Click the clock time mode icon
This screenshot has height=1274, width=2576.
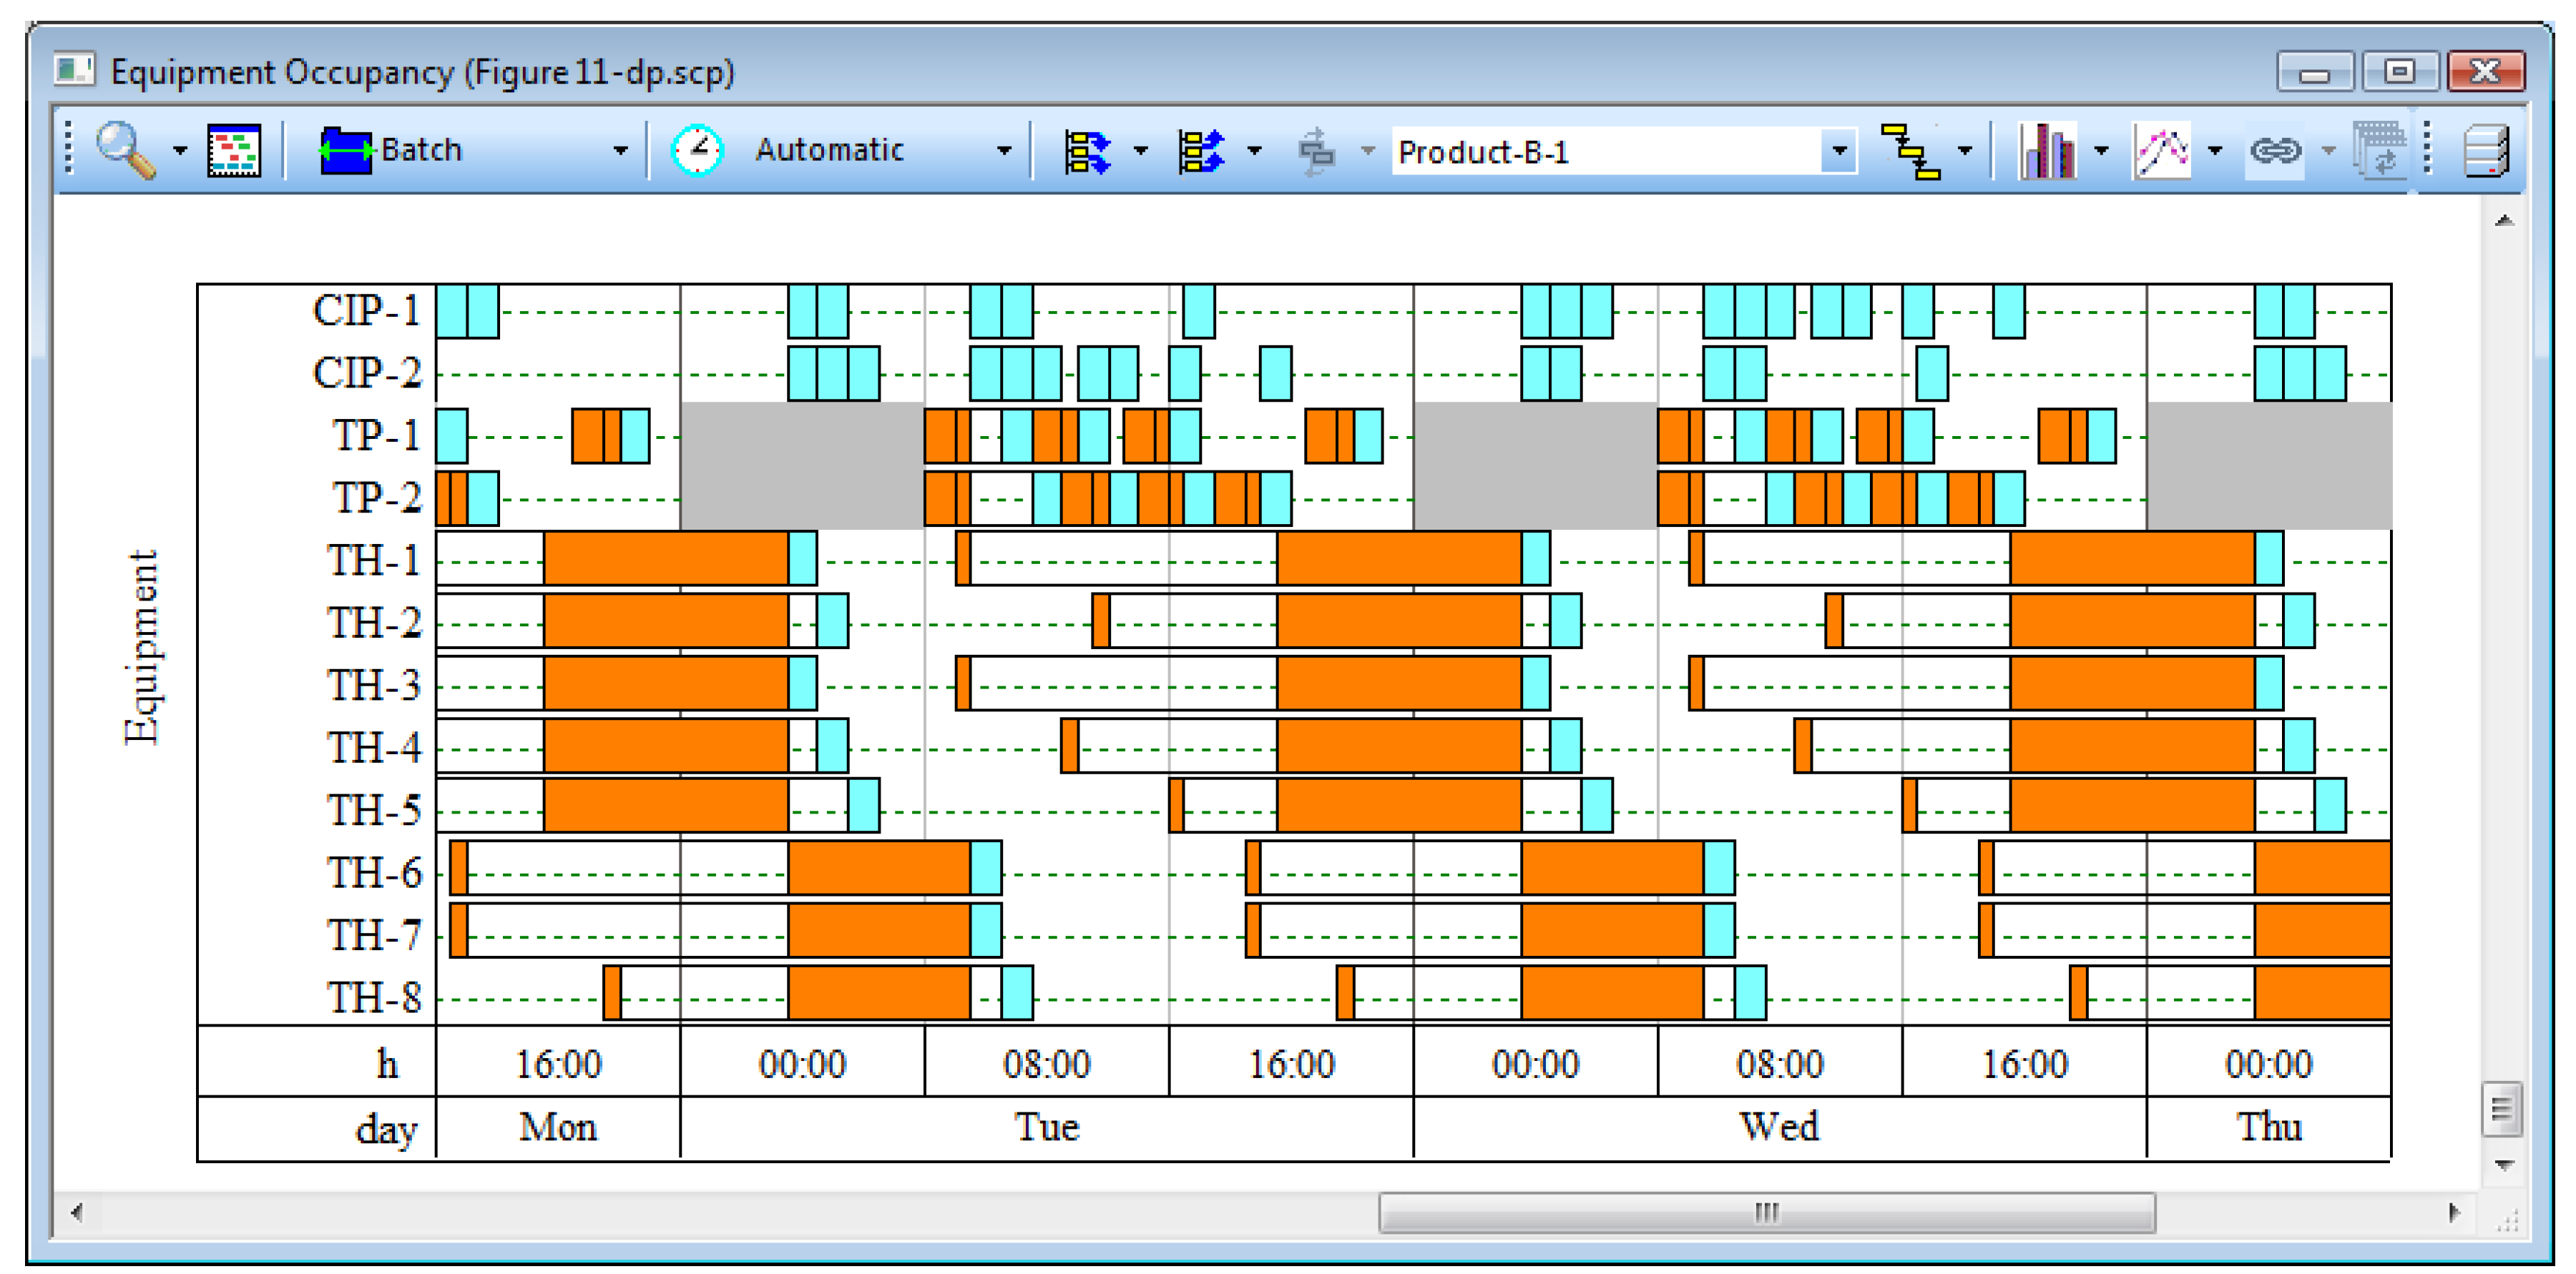pyautogui.click(x=696, y=151)
